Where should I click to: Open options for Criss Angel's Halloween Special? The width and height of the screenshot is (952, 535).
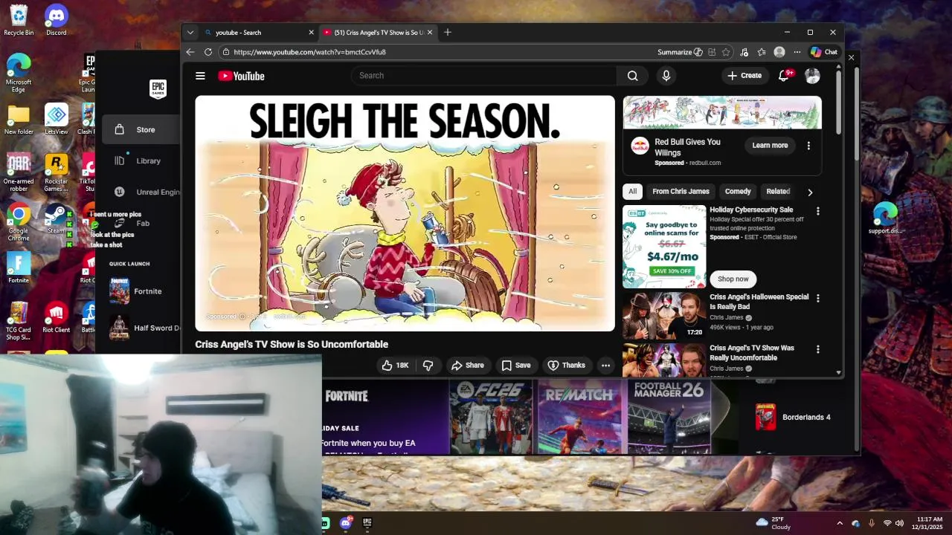818,298
